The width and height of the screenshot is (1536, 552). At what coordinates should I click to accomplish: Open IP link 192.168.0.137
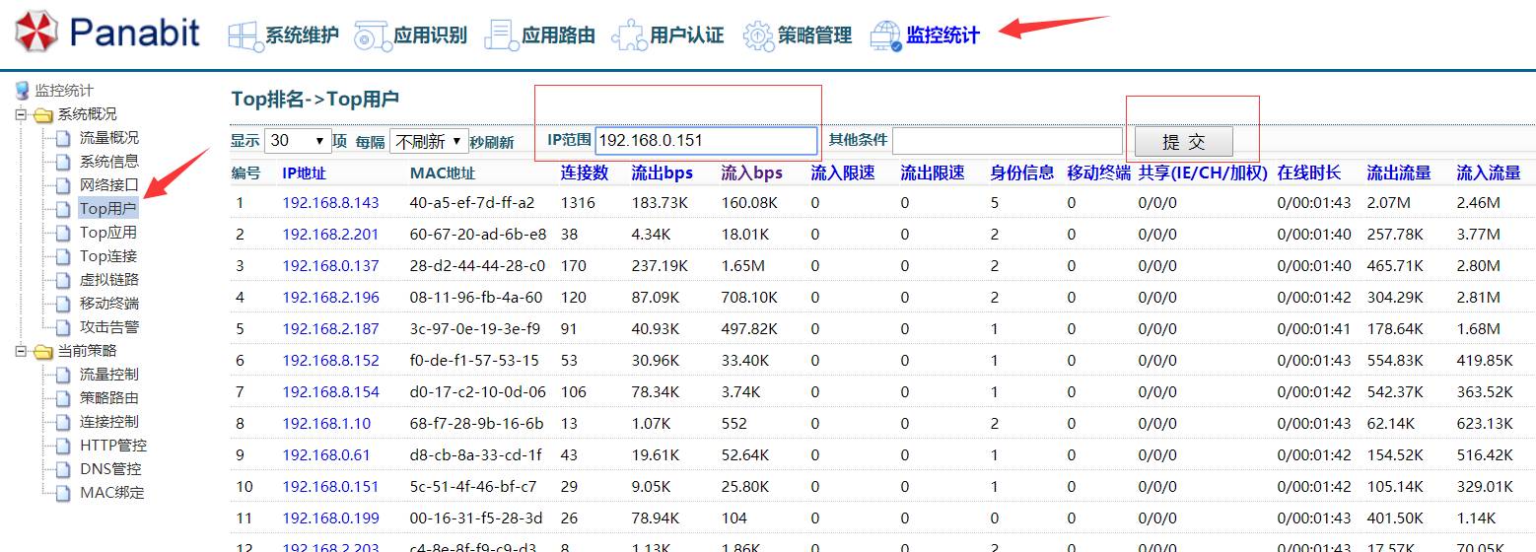point(330,266)
